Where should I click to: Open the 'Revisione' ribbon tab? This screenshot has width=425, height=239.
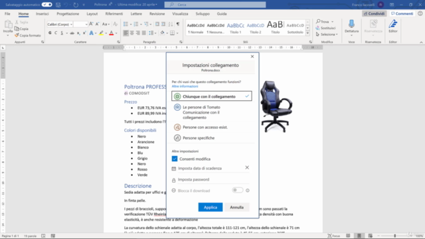click(x=157, y=13)
